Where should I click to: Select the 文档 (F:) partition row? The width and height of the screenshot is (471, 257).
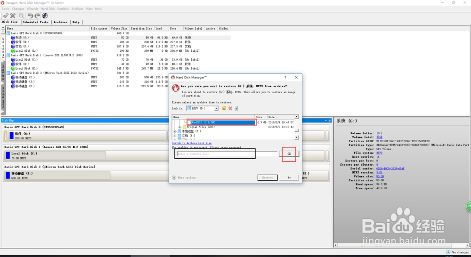pos(119,47)
